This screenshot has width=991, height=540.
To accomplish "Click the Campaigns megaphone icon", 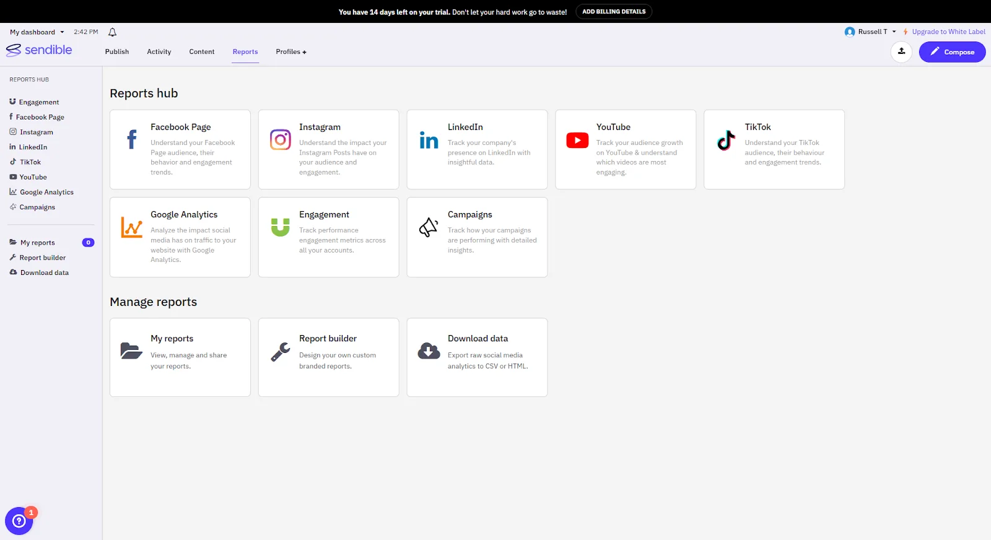I will pos(429,227).
